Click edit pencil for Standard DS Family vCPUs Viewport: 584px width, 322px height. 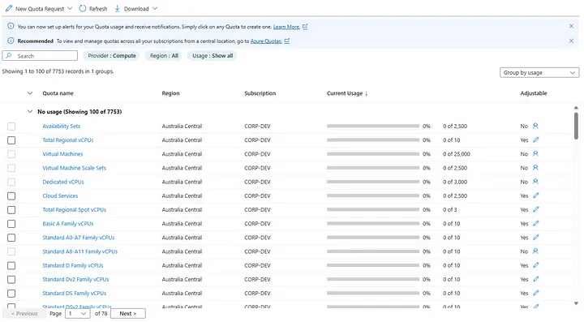535,293
